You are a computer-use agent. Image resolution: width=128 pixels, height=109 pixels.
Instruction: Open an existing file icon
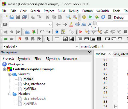click(x=12, y=17)
